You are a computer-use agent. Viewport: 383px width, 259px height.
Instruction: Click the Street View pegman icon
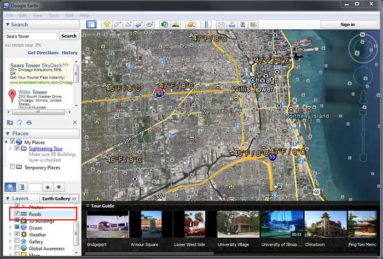(363, 97)
